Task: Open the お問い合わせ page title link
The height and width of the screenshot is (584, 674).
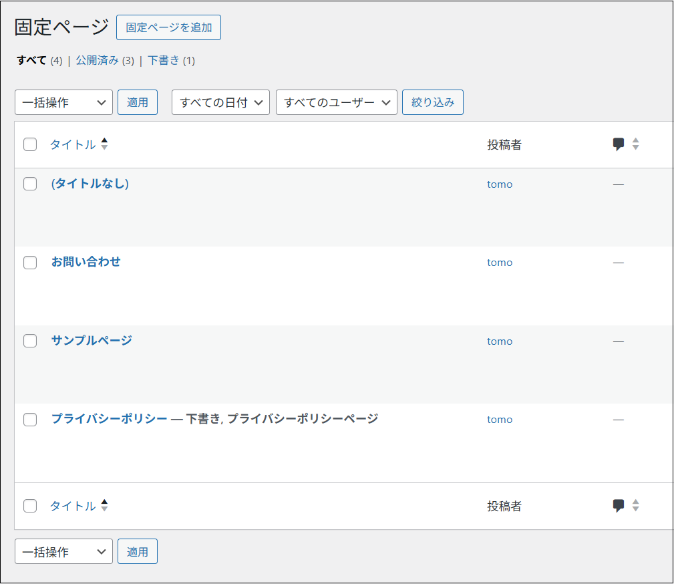Action: coord(86,262)
